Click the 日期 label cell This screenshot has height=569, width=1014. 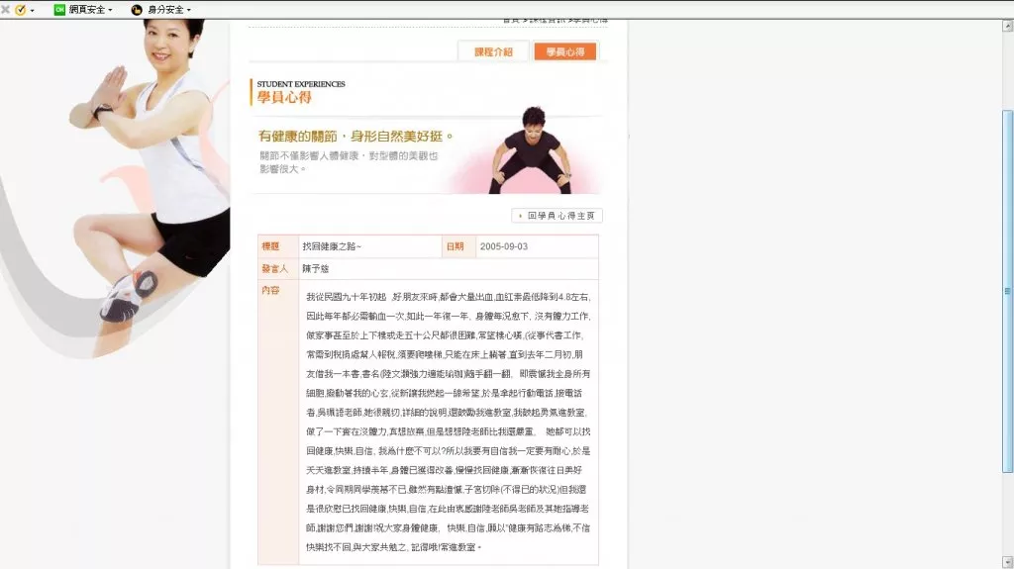(x=458, y=246)
